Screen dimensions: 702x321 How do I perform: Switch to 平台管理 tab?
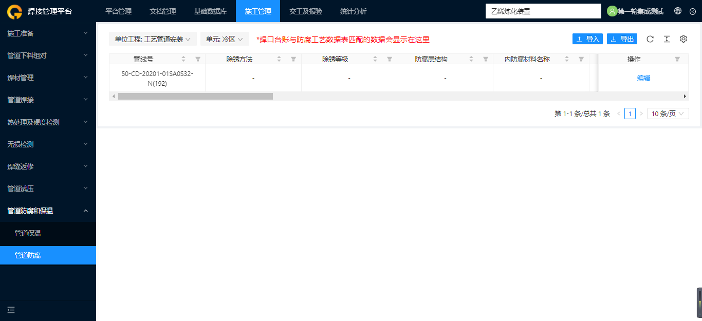pos(119,11)
